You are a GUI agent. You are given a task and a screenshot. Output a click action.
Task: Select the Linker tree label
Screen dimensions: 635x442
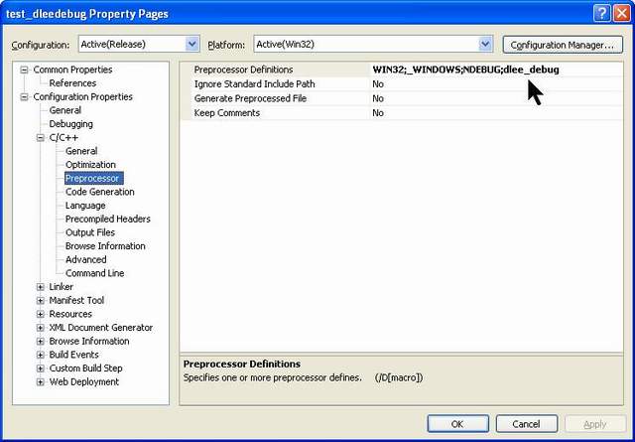click(x=62, y=287)
